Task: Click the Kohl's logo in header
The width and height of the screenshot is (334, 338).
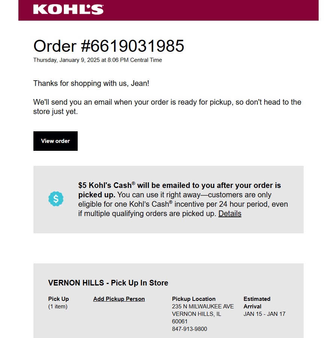Action: (x=68, y=9)
